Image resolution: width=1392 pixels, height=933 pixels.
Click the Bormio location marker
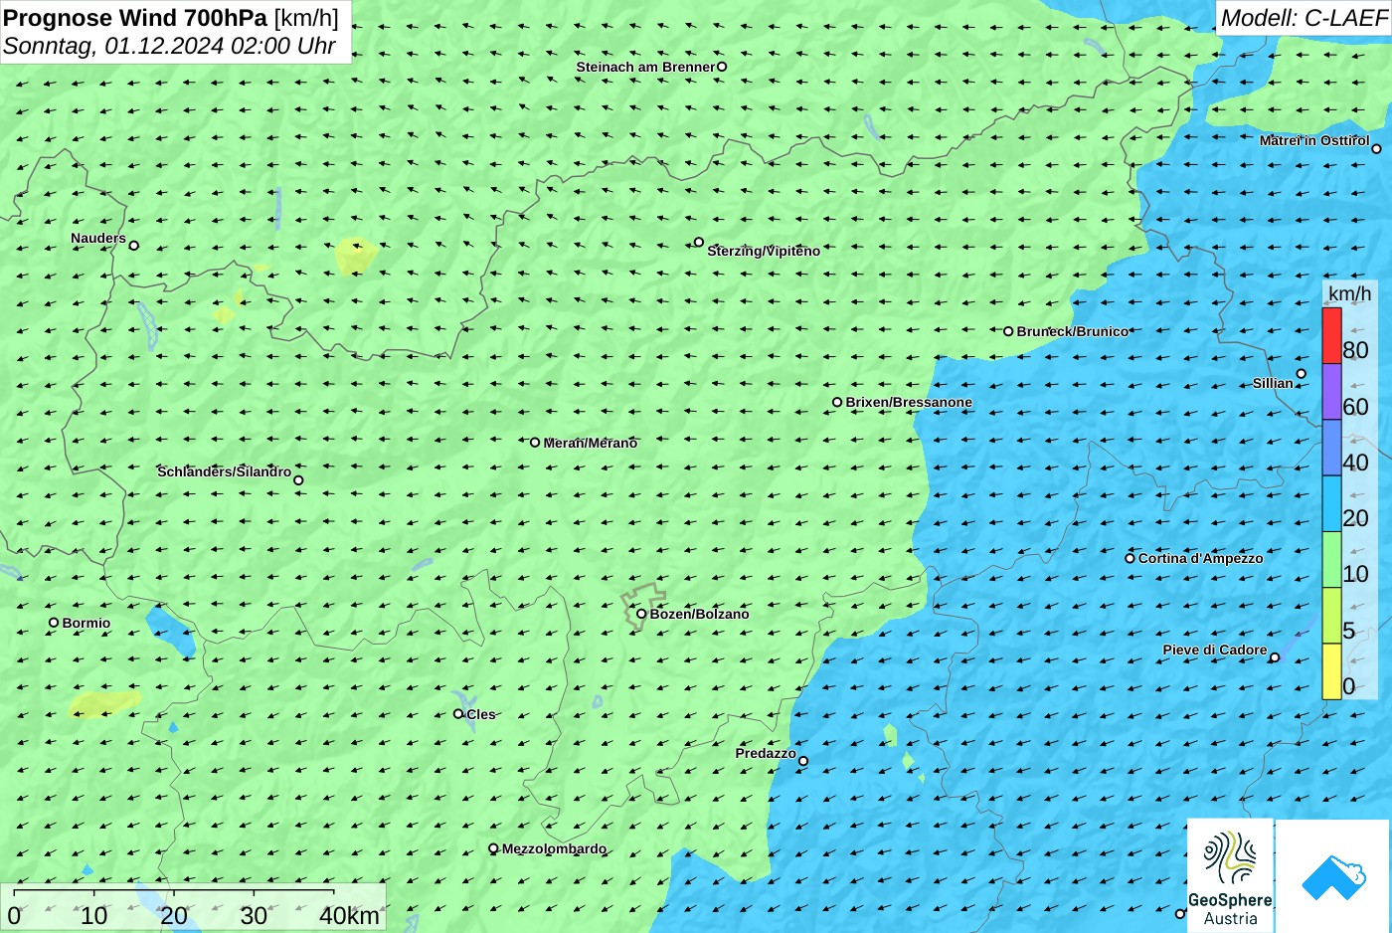(54, 623)
